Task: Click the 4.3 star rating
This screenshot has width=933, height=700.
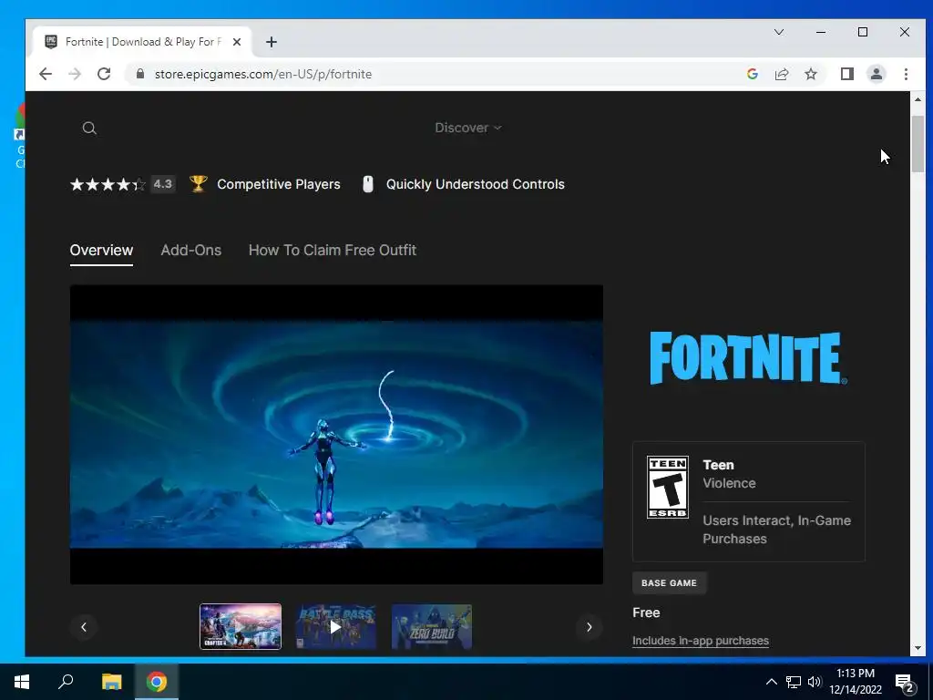Action: point(123,184)
